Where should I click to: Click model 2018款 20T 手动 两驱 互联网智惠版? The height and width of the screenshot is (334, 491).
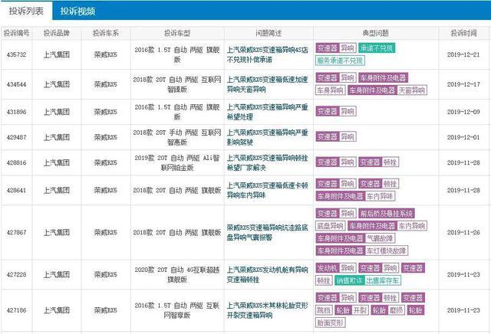tap(177, 137)
